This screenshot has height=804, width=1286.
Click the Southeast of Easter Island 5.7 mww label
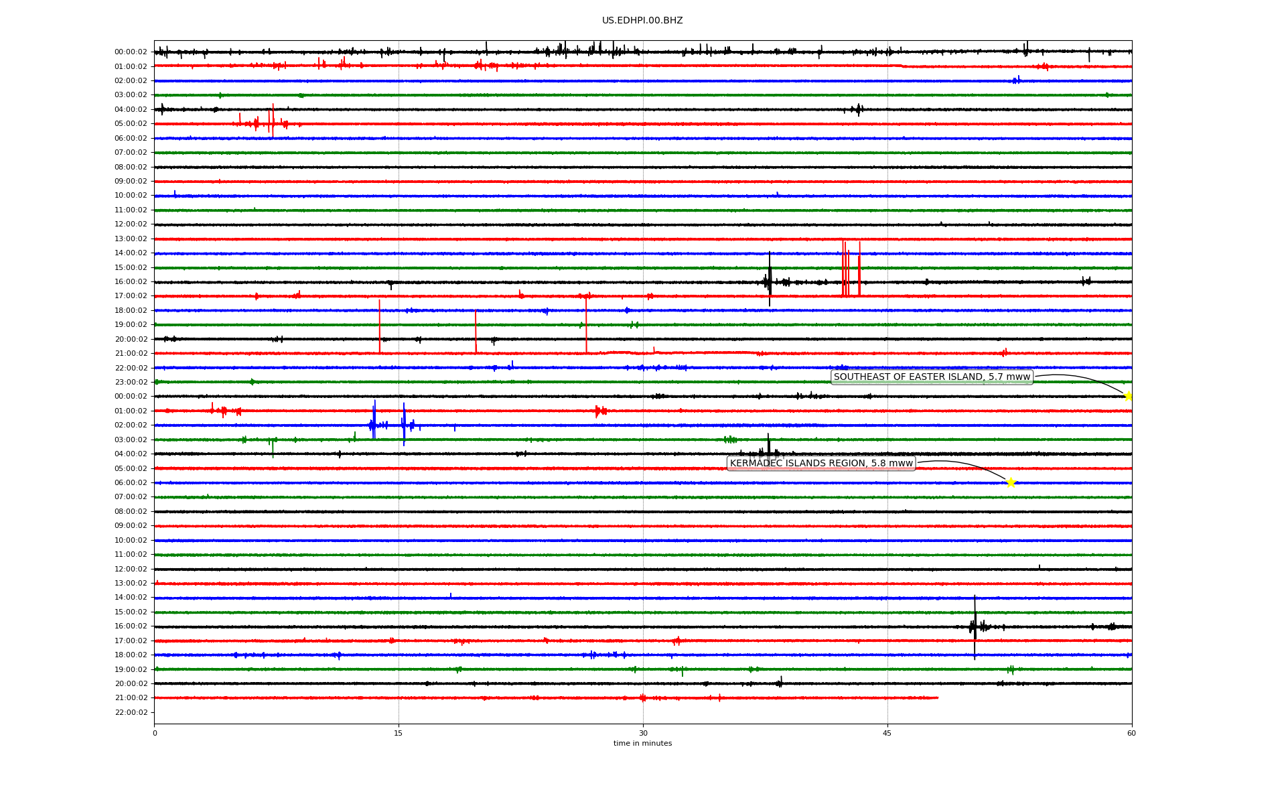point(931,377)
